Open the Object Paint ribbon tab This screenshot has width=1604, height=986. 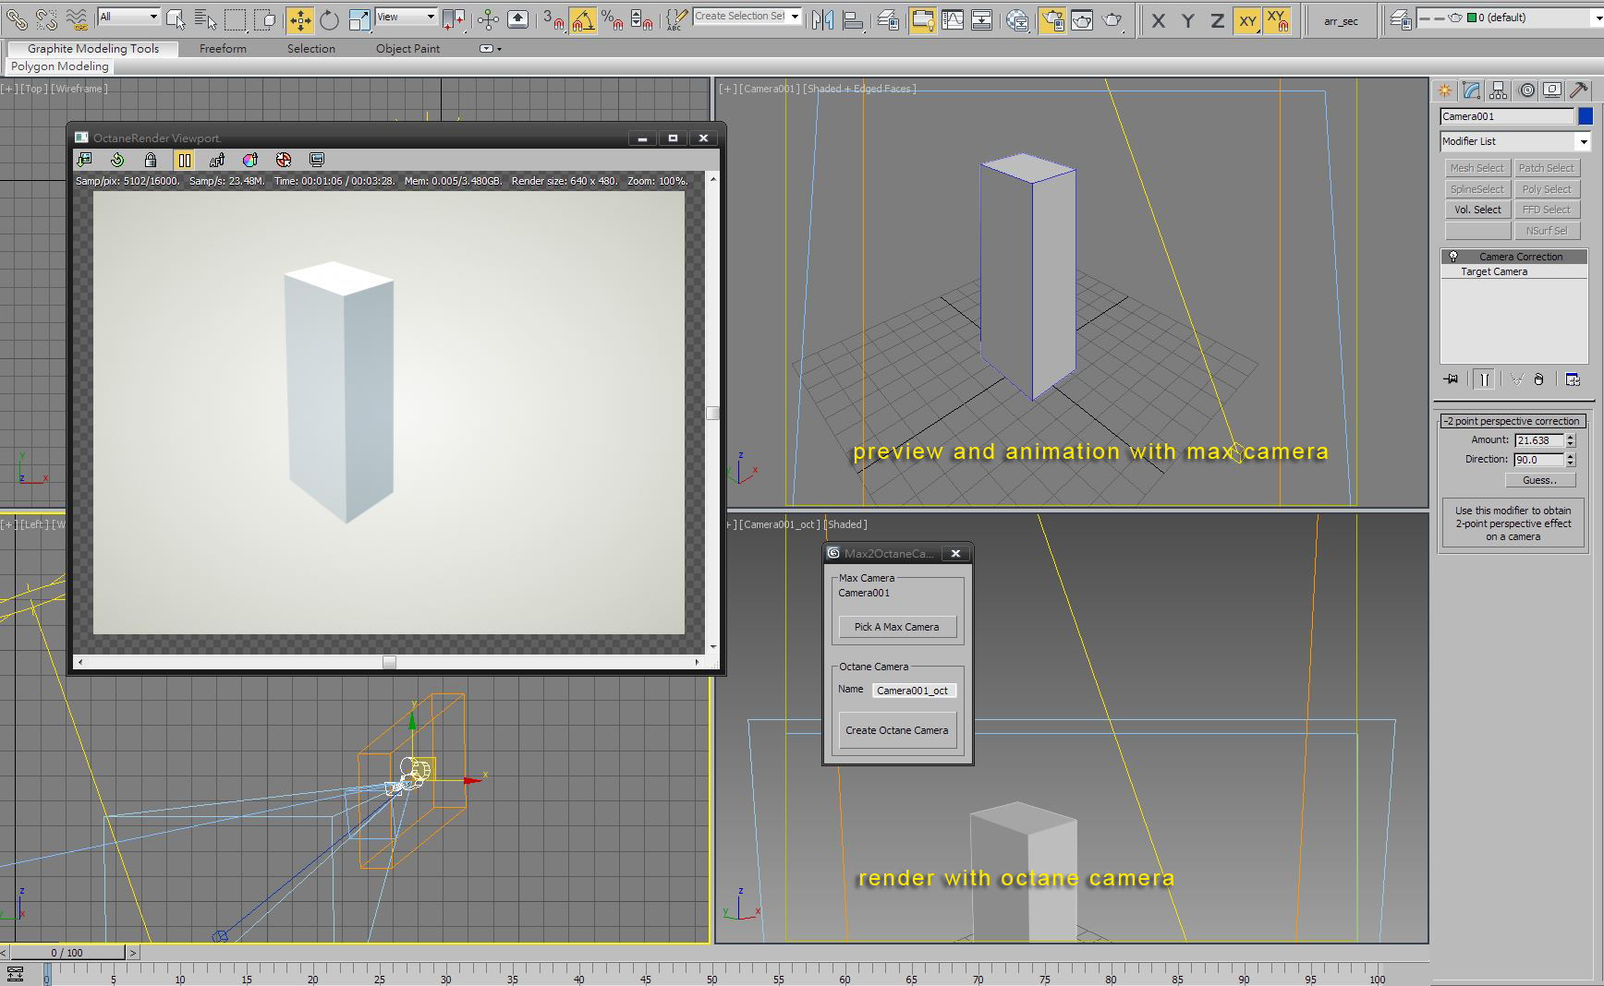(x=407, y=49)
